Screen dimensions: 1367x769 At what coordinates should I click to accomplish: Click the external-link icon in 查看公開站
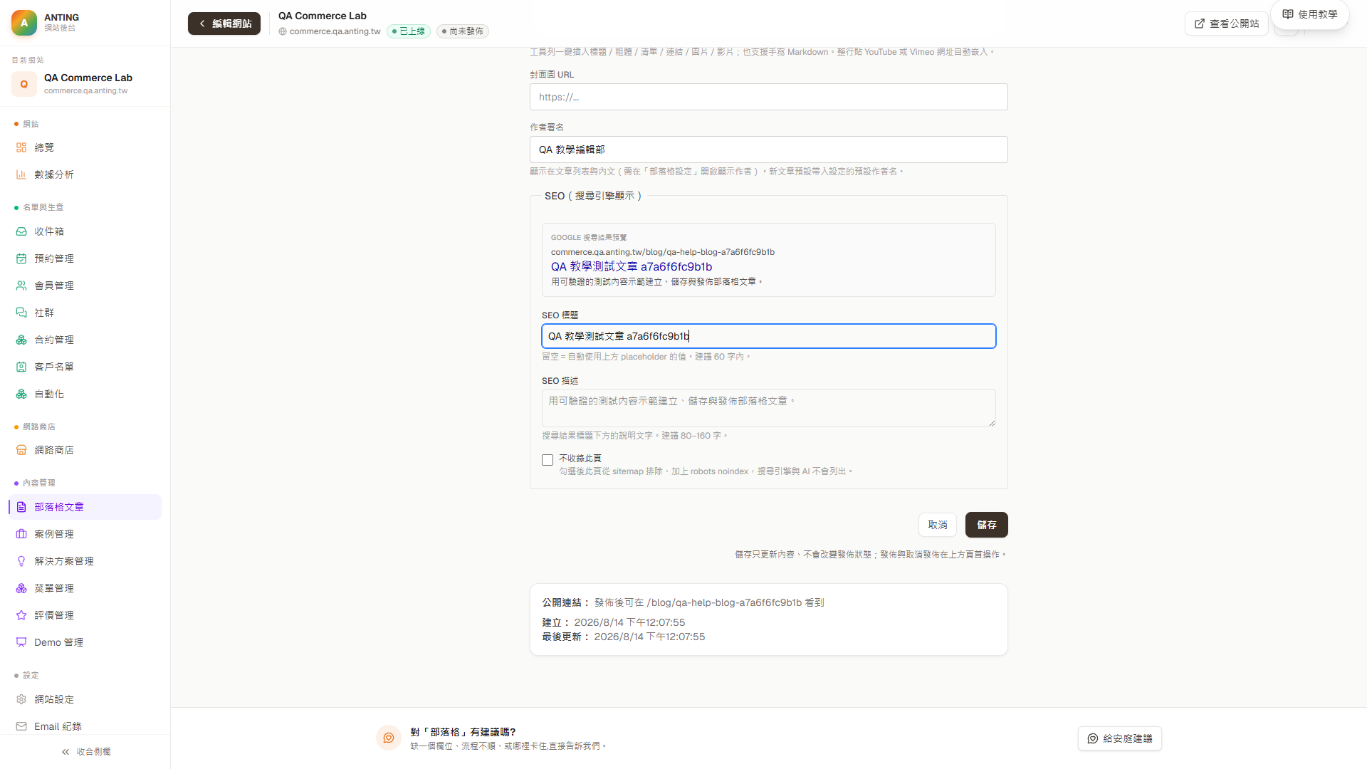click(1200, 23)
